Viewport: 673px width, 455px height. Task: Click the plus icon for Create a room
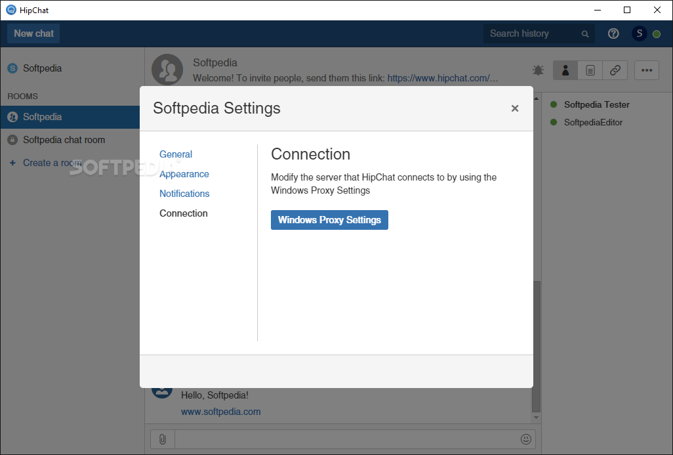[12, 163]
